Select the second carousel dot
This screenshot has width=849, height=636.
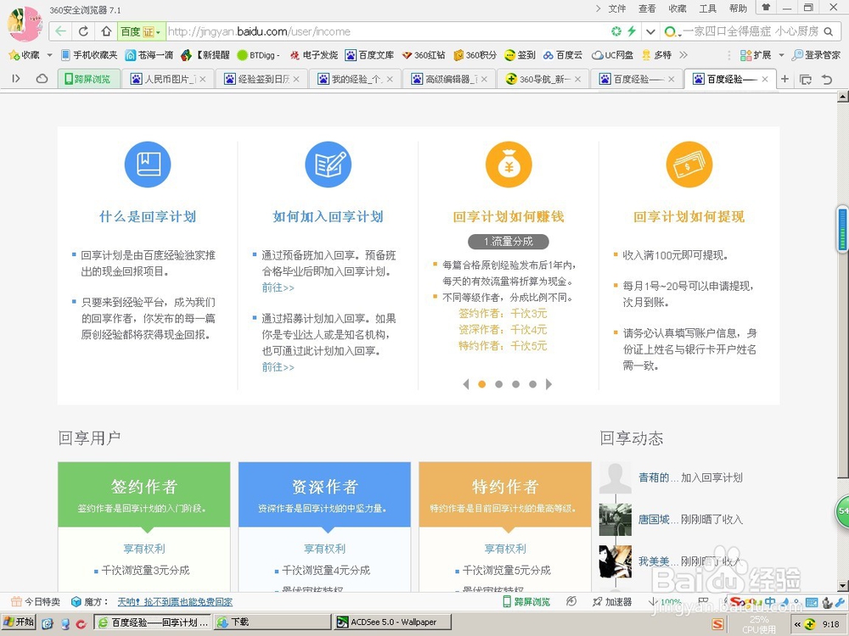coord(498,384)
